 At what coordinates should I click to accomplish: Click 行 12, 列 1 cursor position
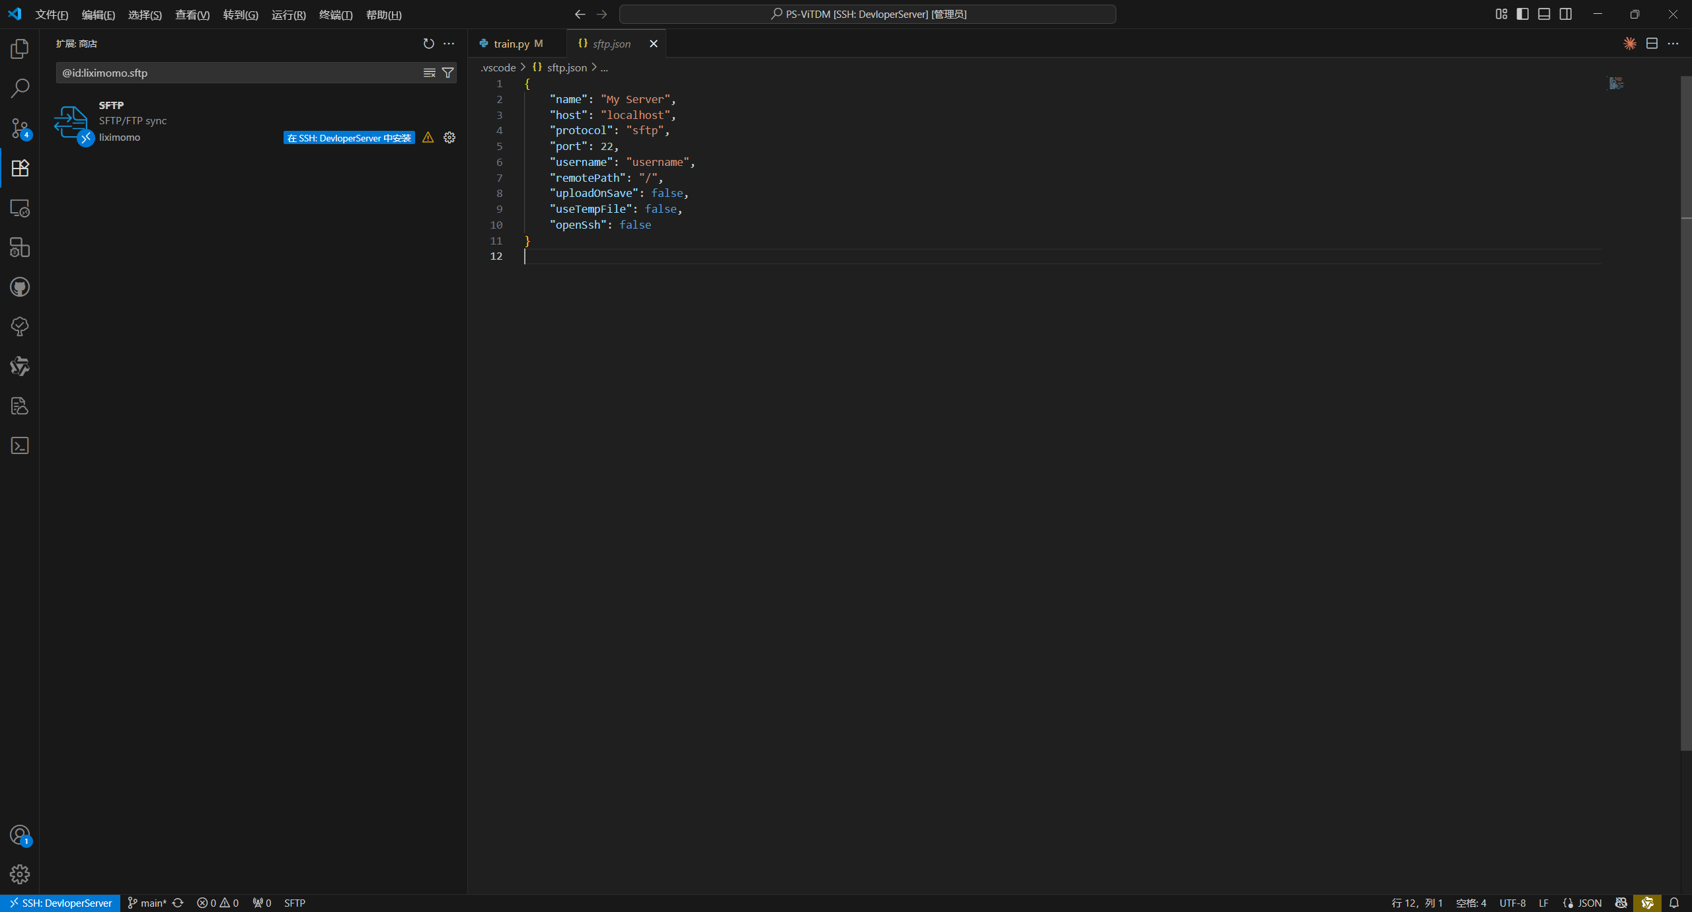[1417, 903]
